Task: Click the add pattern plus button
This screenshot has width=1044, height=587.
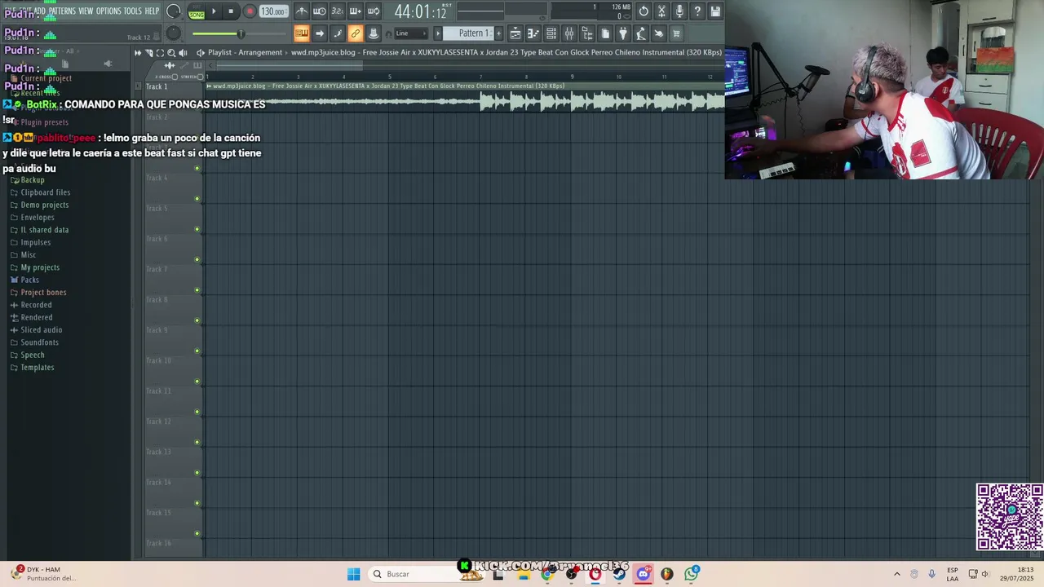Action: pos(498,33)
